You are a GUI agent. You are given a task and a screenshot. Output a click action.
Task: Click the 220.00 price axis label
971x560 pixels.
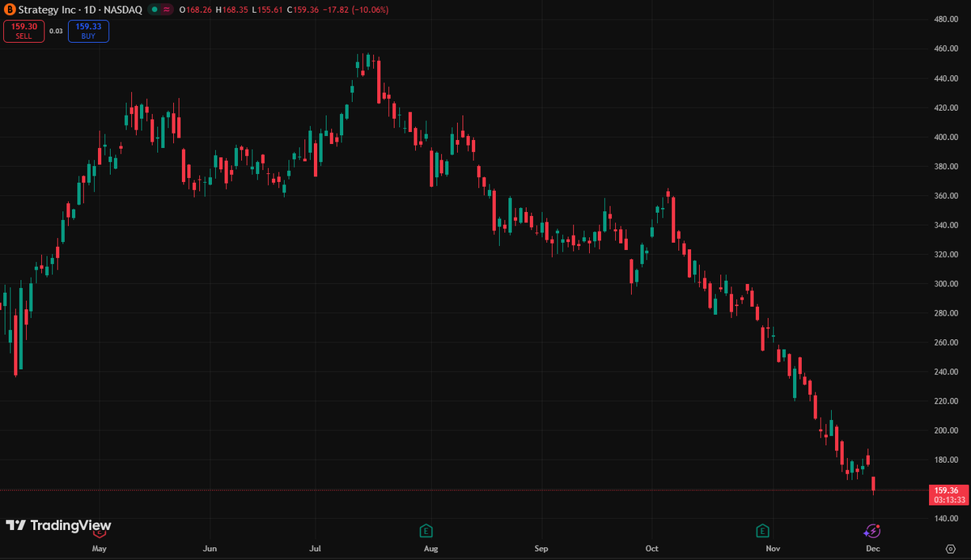(946, 401)
